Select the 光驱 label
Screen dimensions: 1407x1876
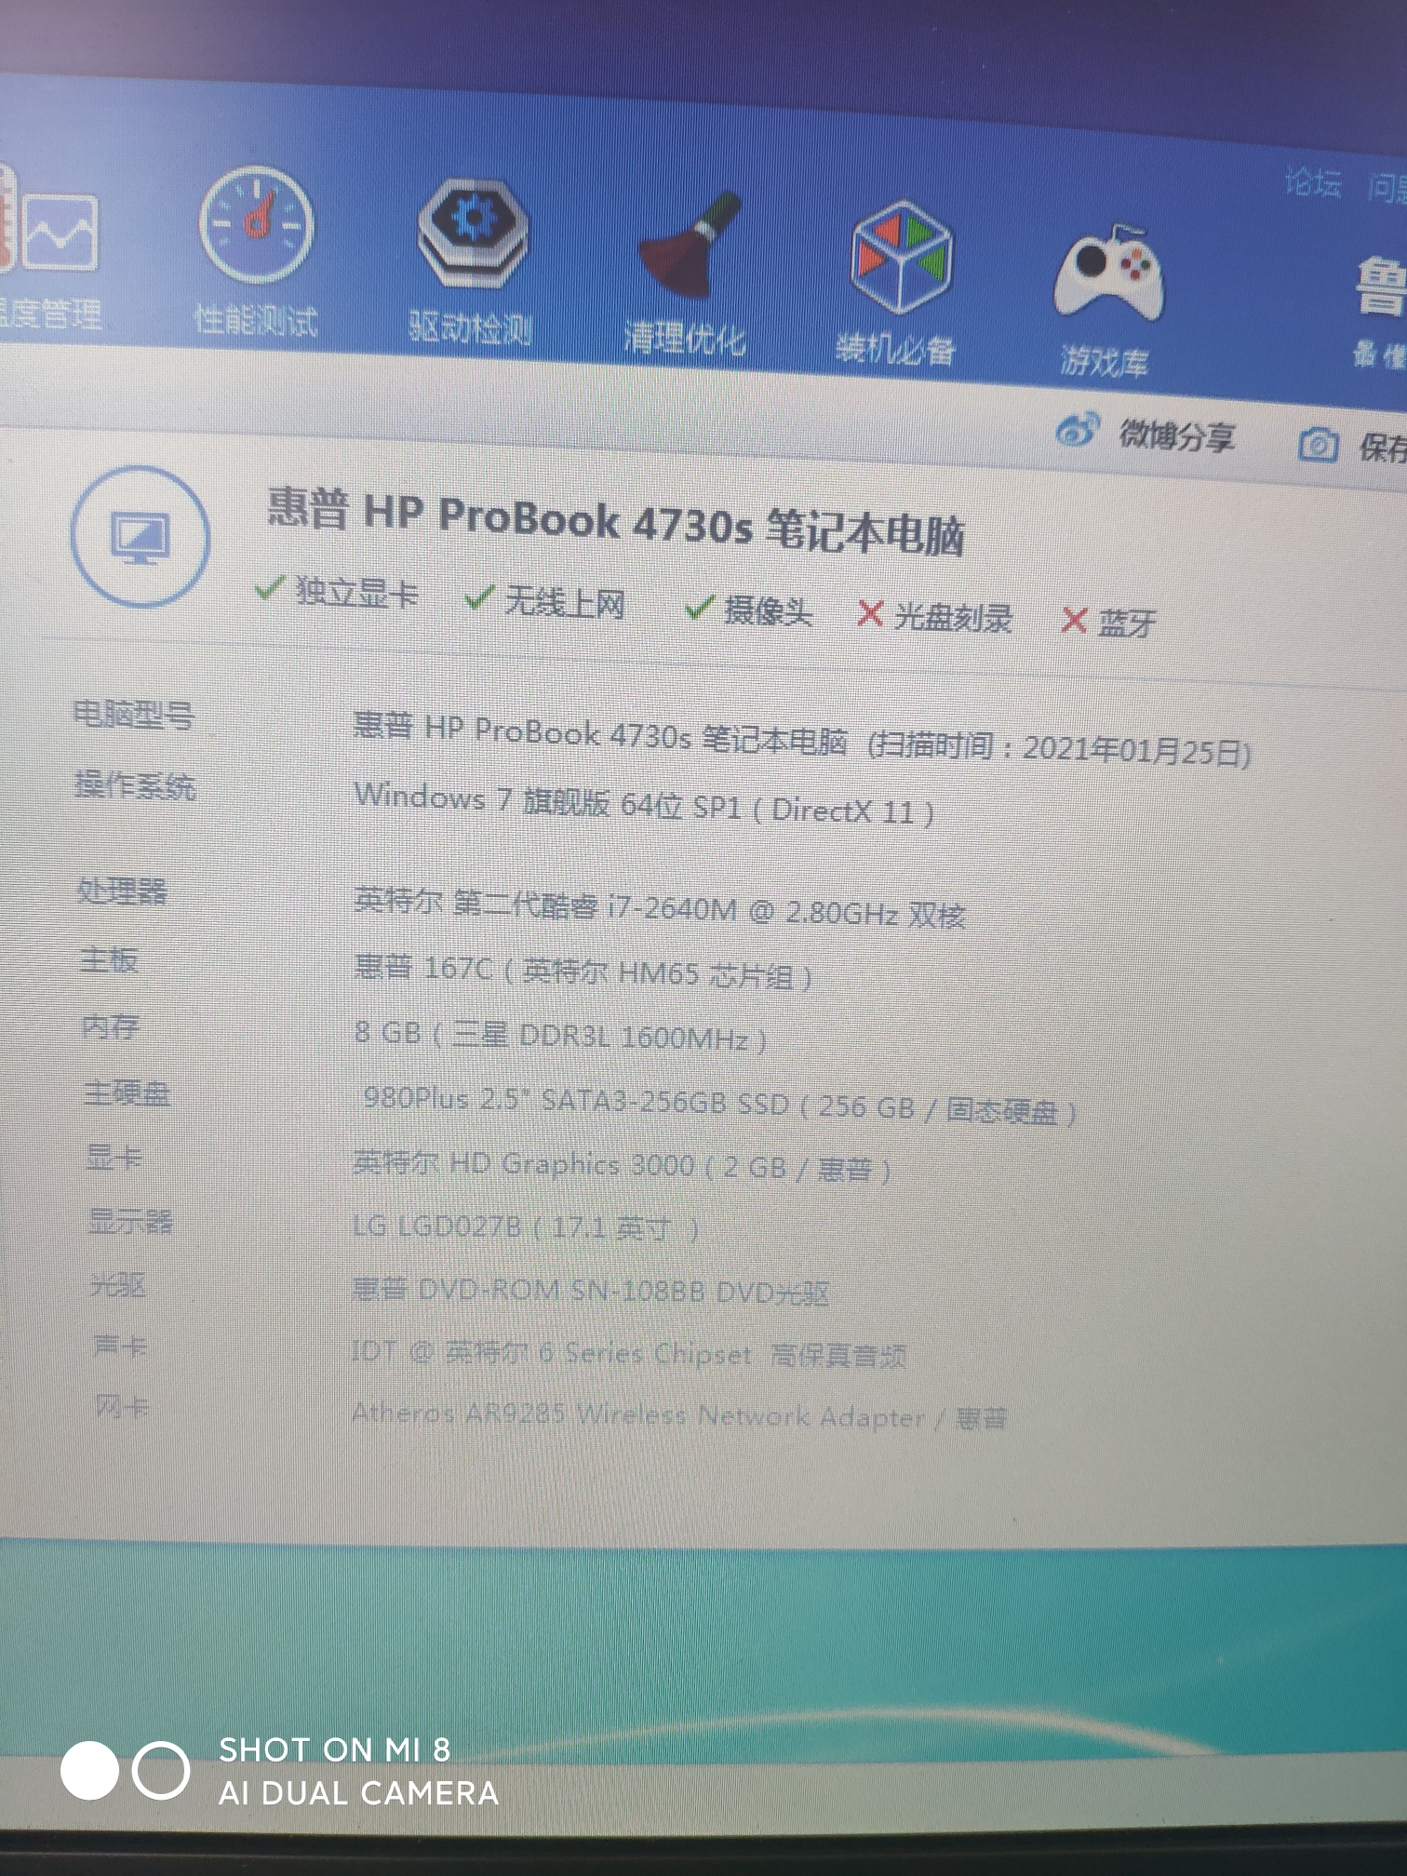tap(118, 1285)
